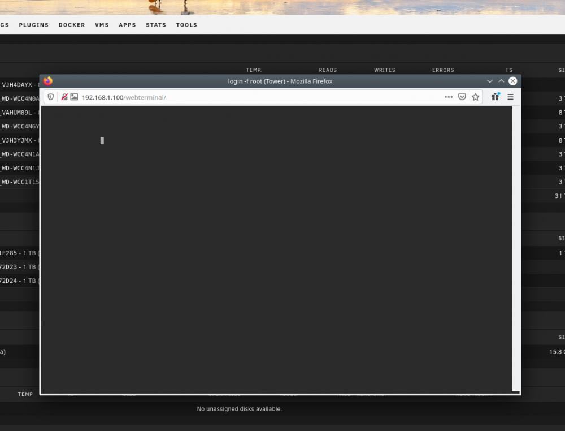The height and width of the screenshot is (431, 565).
Task: Select disk row WD-WCC1T15 in Unraid
Action: pos(19,182)
